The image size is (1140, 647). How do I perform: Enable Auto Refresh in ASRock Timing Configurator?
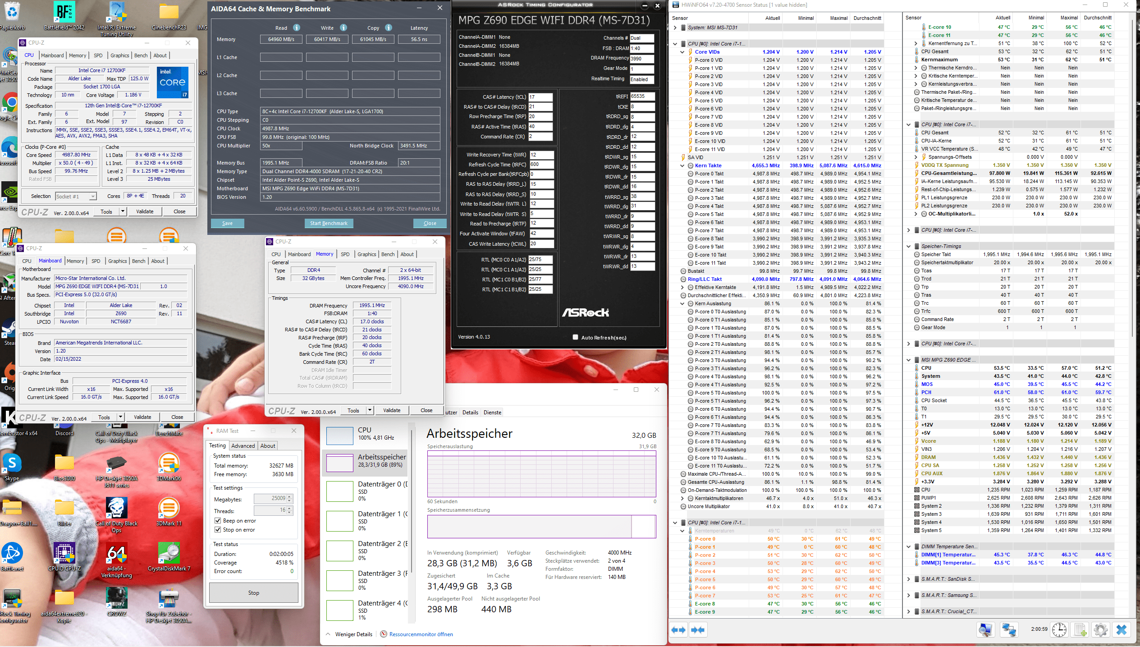pos(575,337)
